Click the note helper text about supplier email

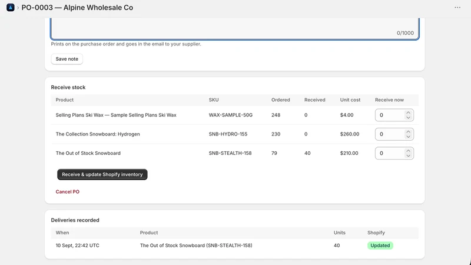point(126,44)
